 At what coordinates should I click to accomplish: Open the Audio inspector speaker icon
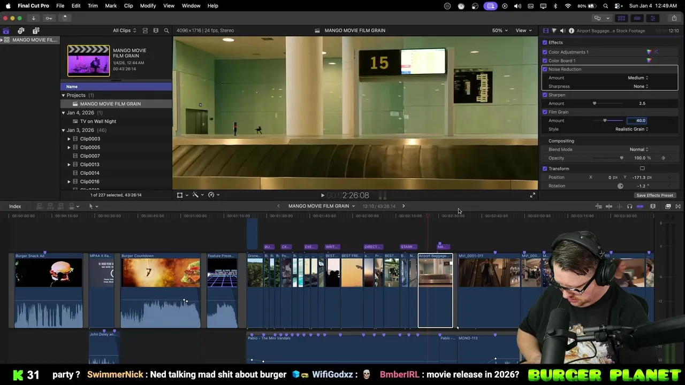562,30
